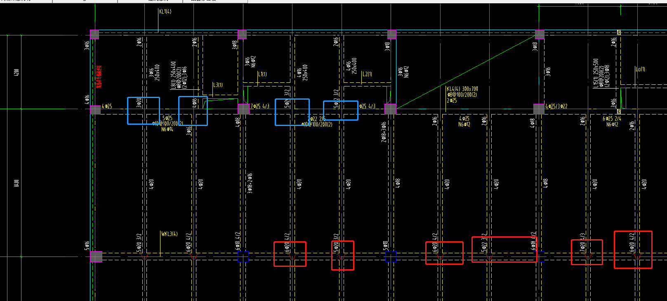Click the 4200 dimension text

coord(17,72)
